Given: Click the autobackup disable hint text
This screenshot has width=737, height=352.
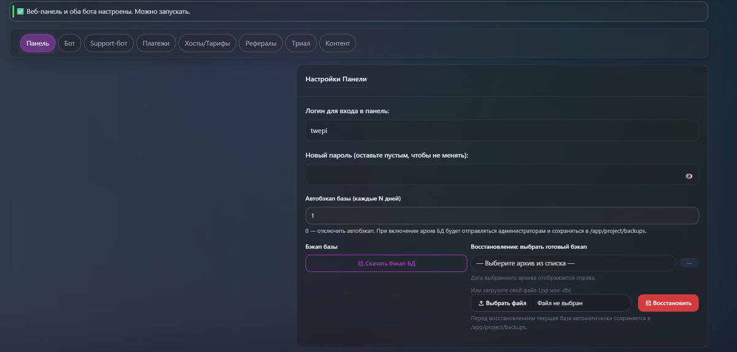Looking at the screenshot, I should point(475,231).
